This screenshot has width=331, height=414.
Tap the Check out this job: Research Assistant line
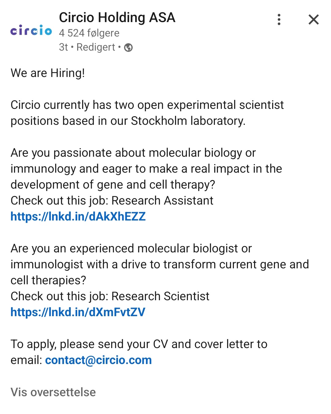pyautogui.click(x=112, y=201)
